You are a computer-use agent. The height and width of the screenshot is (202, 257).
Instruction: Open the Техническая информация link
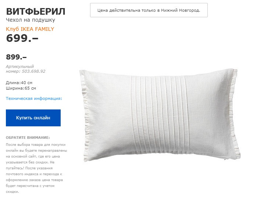coord(34,98)
